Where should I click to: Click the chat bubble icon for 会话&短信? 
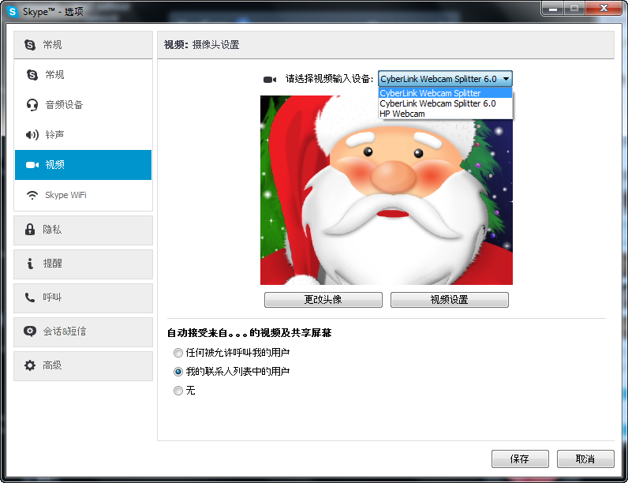(x=30, y=331)
